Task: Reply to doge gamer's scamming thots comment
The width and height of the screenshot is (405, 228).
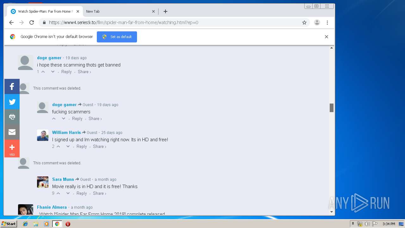Action: click(x=66, y=72)
